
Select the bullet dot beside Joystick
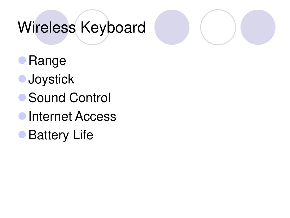click(22, 79)
